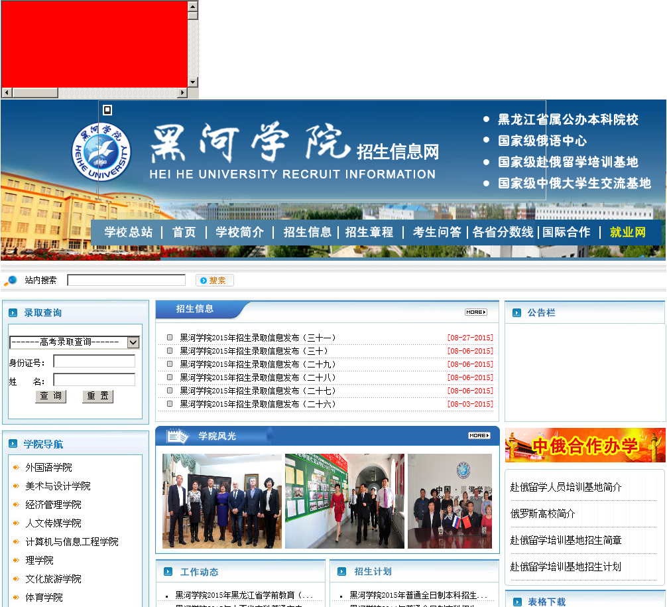
Task: Click the document icon beside 录取信息发布（二十七）
Action: point(170,390)
